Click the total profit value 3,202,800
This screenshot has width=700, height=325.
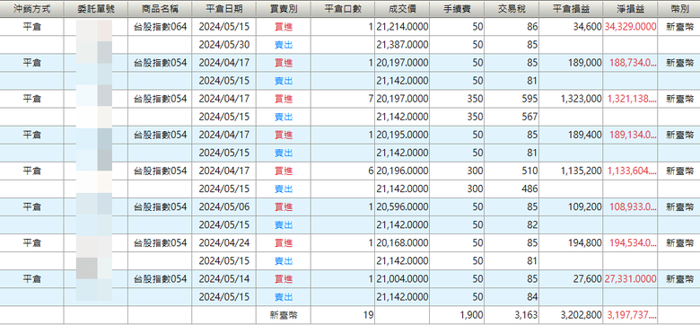point(571,315)
